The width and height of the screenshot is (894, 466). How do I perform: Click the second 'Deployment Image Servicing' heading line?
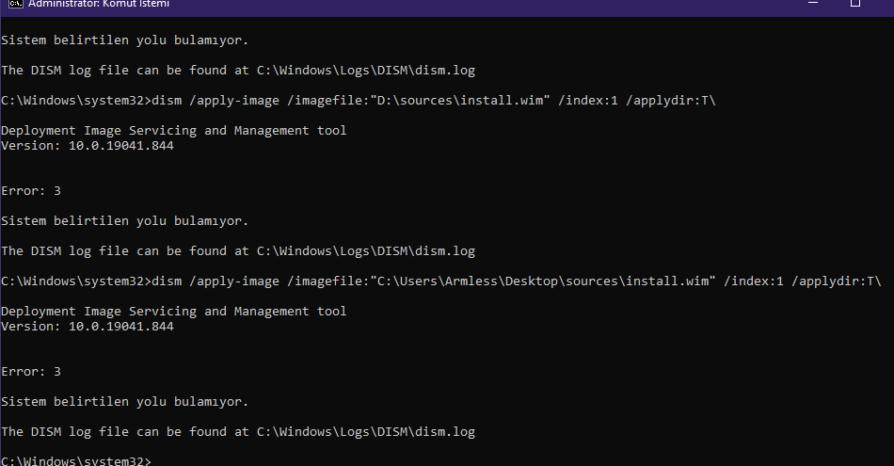174,311
